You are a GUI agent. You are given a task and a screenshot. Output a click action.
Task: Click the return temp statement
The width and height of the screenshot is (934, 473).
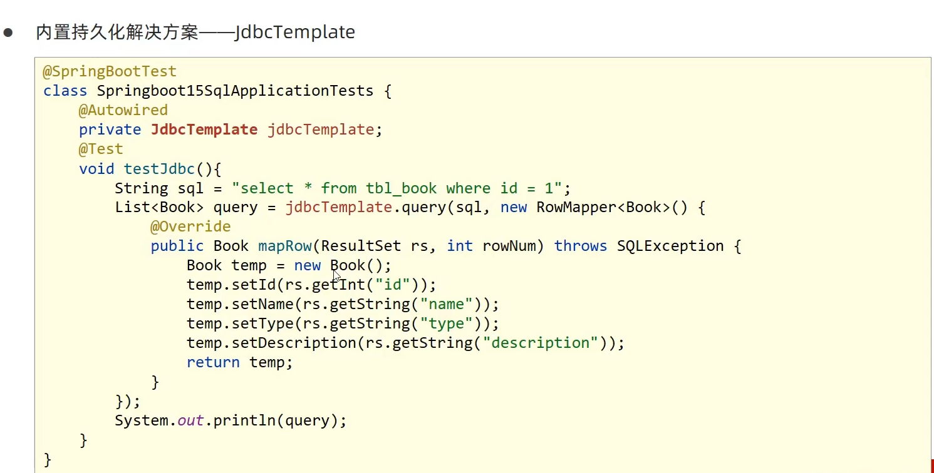click(x=240, y=362)
